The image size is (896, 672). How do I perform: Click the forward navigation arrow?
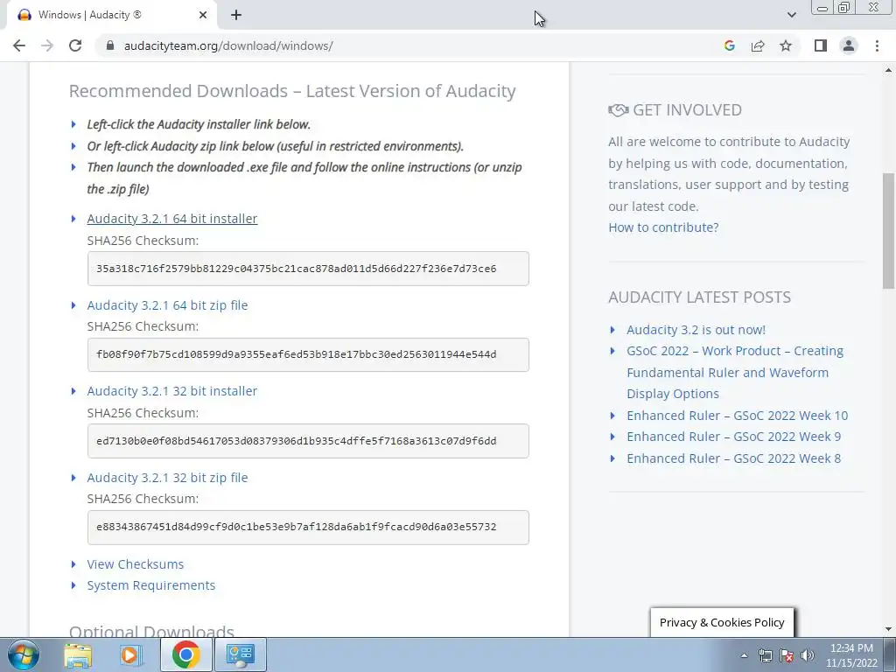(47, 45)
